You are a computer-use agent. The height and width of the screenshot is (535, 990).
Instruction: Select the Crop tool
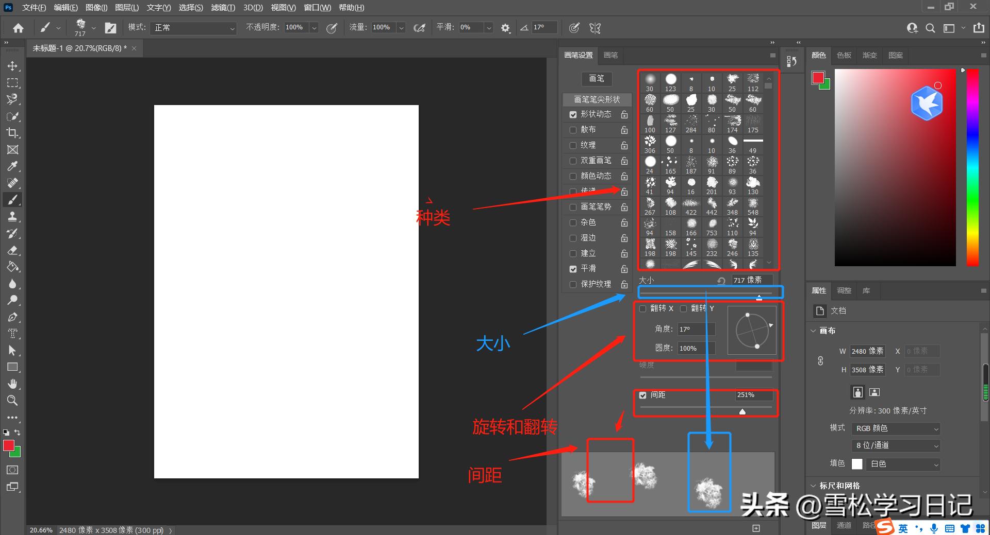(13, 133)
